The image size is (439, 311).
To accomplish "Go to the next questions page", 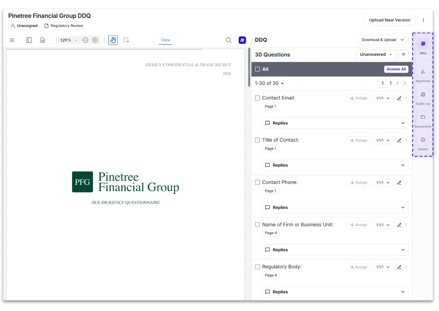I will (405, 83).
